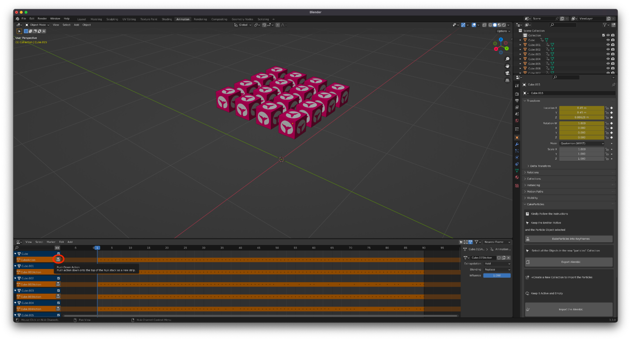Disable Cube.005 render camera icon in outliner
This screenshot has width=631, height=340.
[613, 63]
